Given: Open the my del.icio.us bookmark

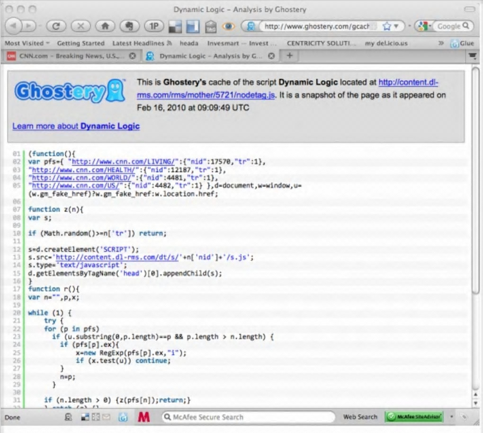Looking at the screenshot, I should 386,44.
